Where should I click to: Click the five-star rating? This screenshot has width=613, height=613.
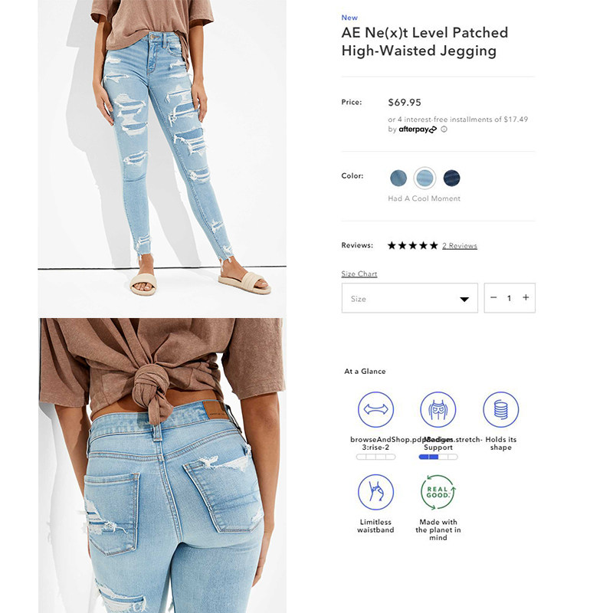pyautogui.click(x=412, y=245)
